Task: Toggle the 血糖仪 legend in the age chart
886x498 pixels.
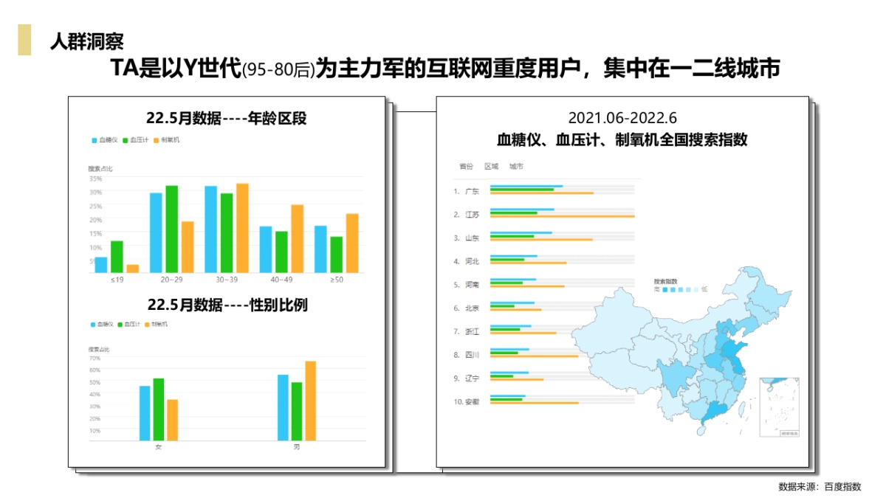Action: [94, 139]
